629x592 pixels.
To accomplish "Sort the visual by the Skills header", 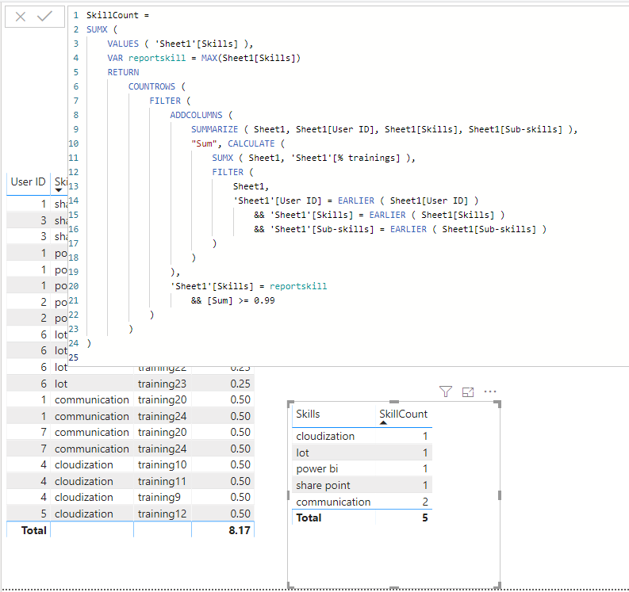I will (308, 414).
